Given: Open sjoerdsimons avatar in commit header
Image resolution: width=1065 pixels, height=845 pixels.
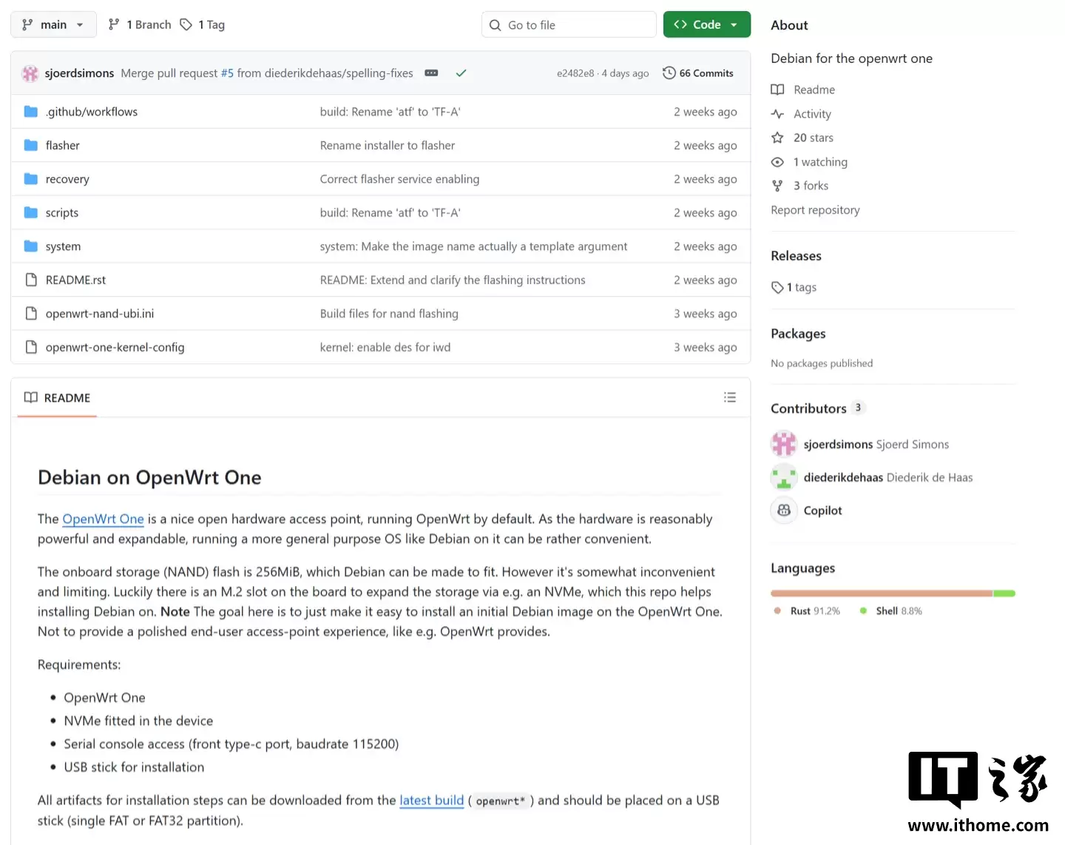Looking at the screenshot, I should click(x=30, y=73).
